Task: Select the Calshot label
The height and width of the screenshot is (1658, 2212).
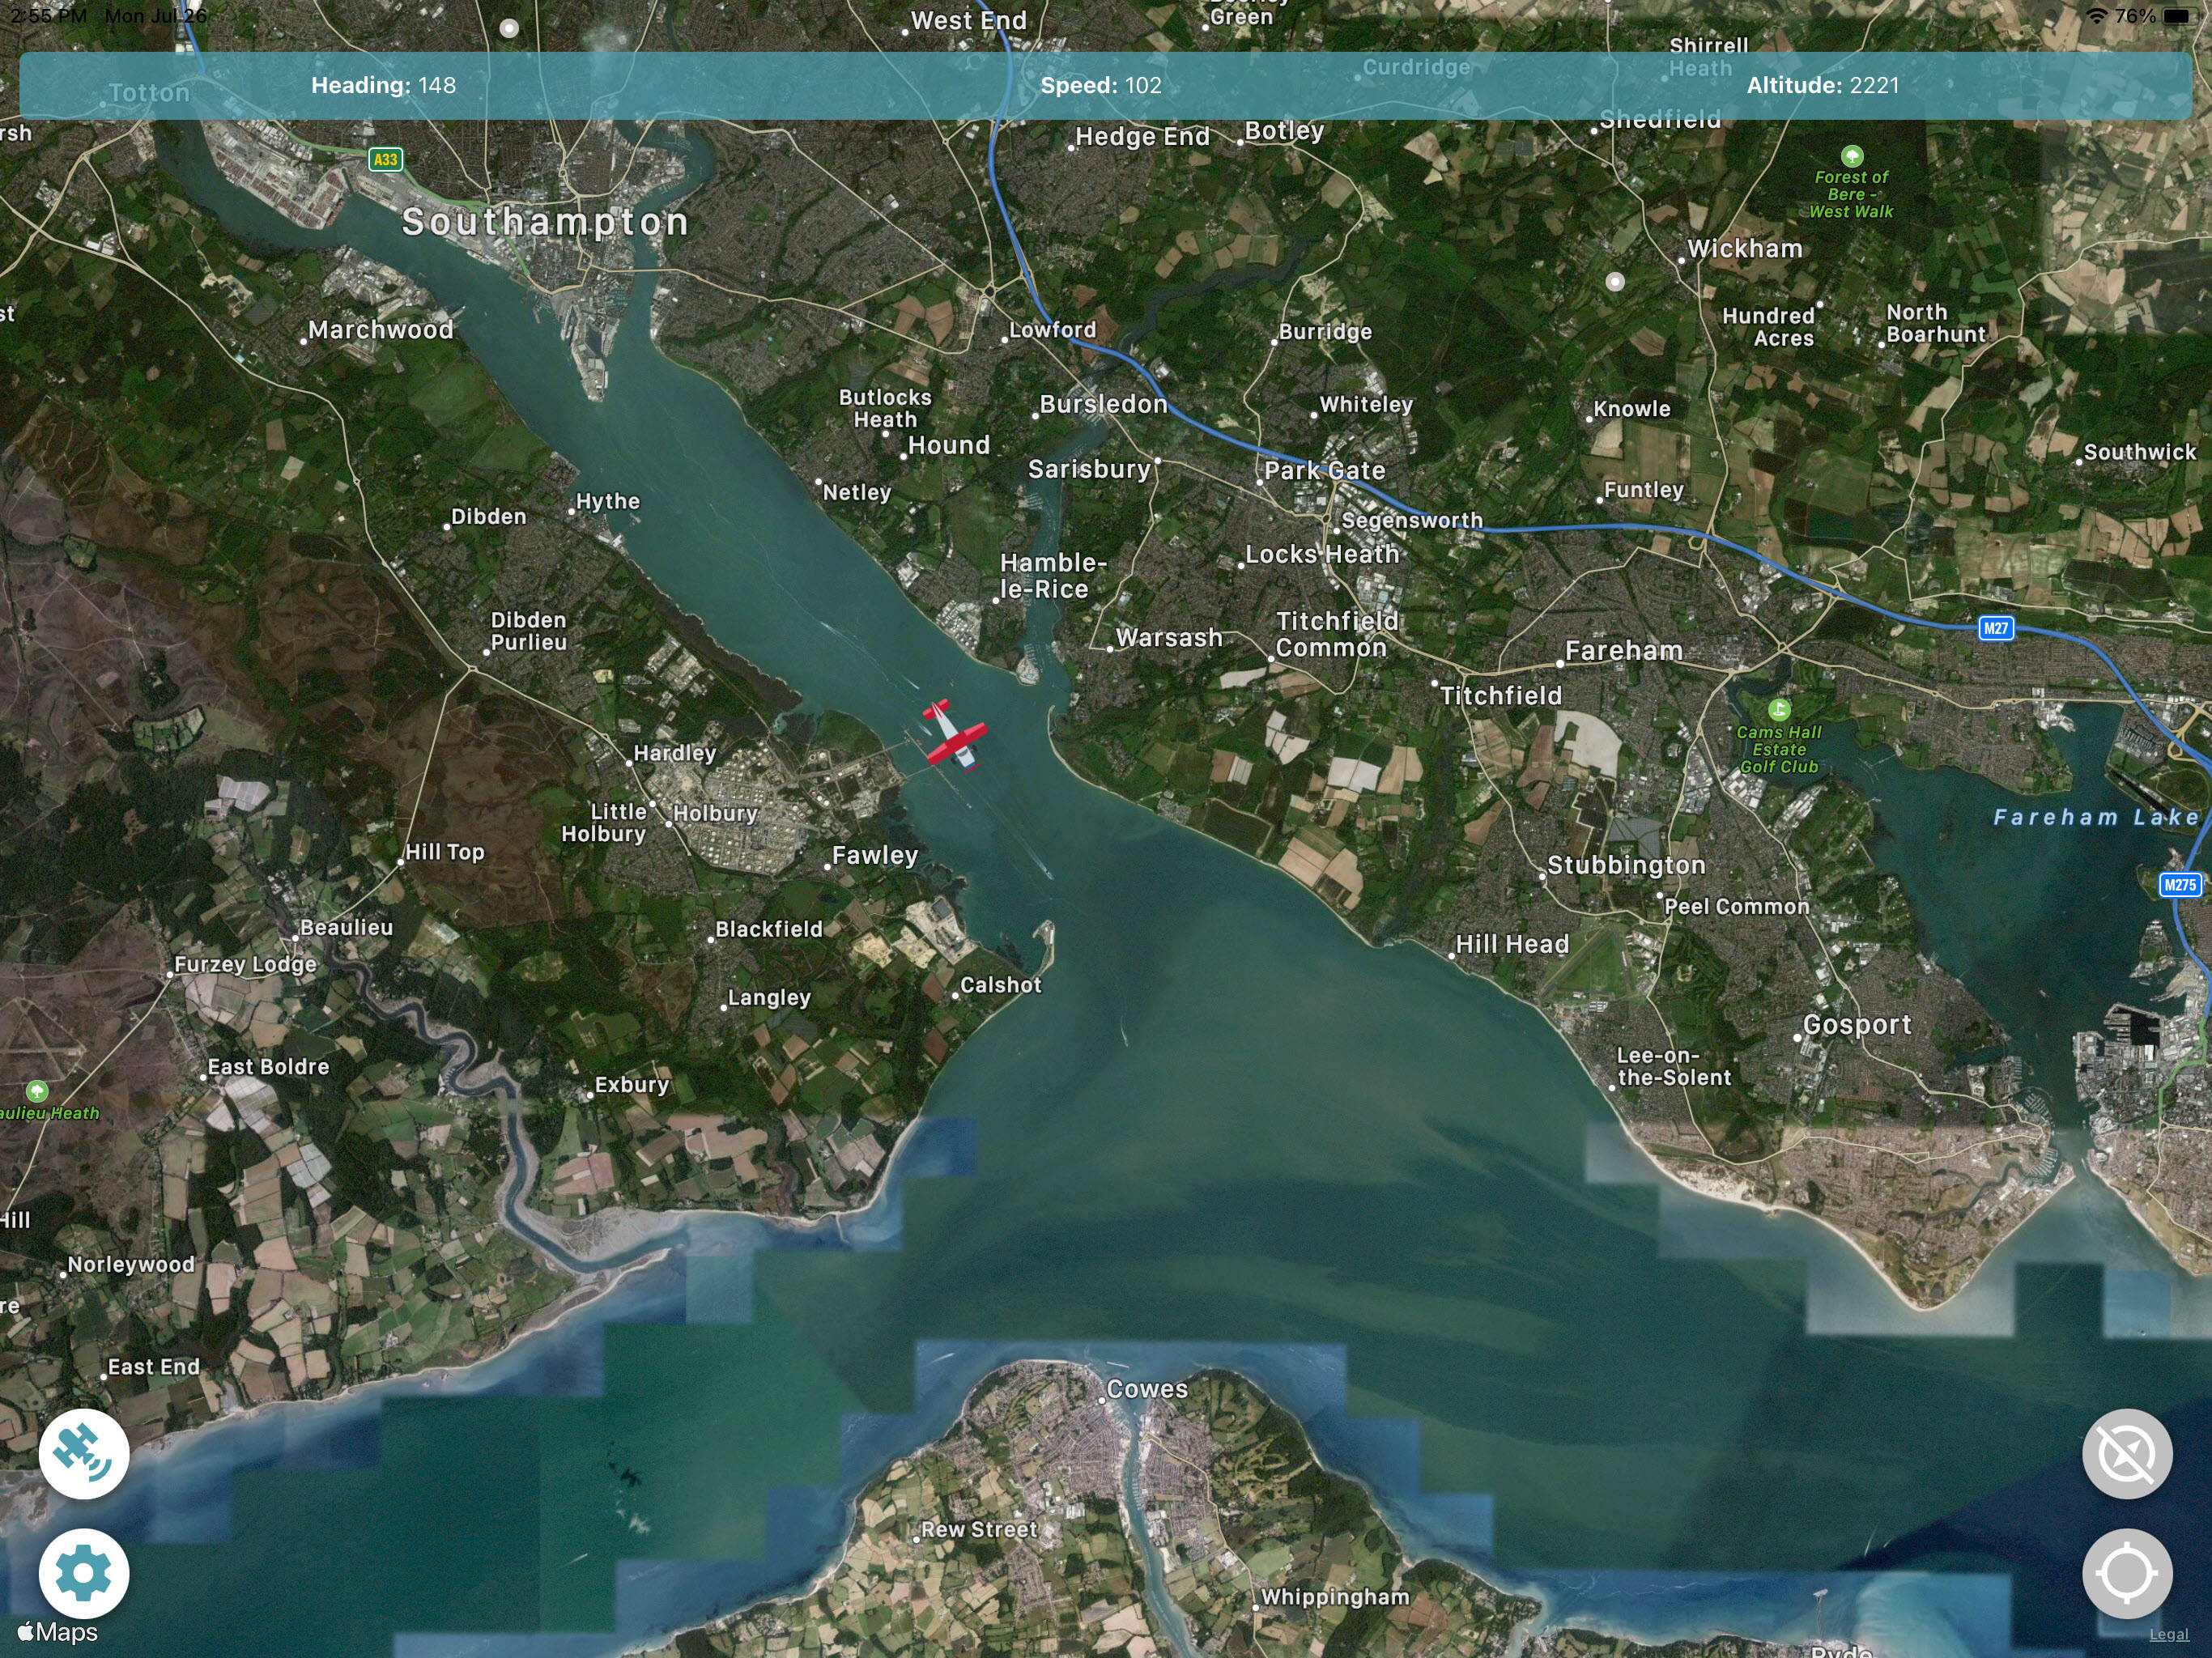Action: 1001,985
